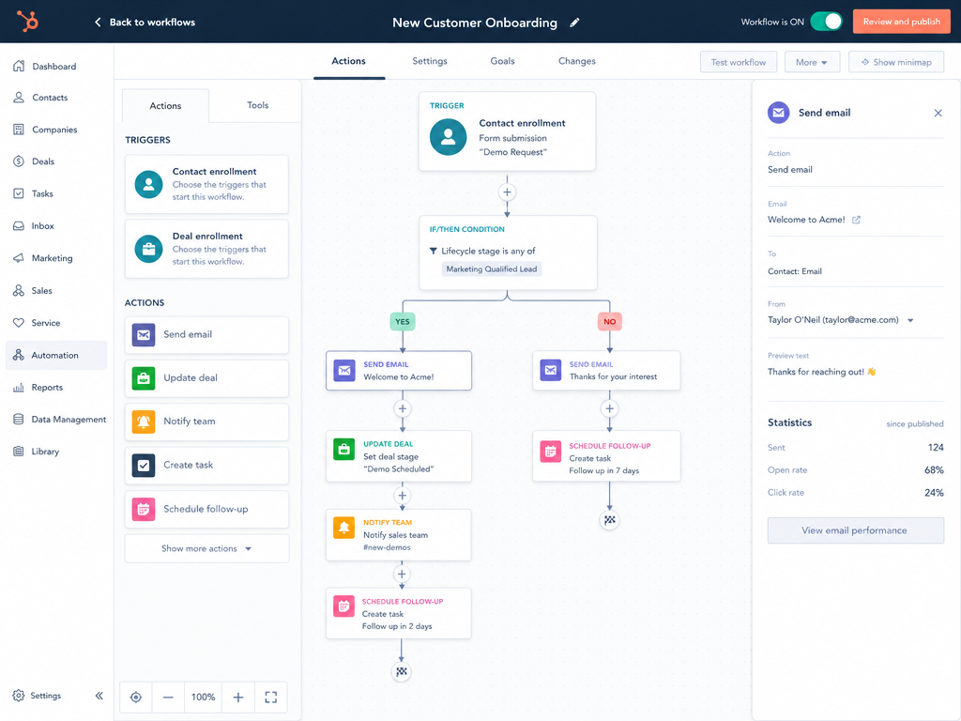Open Data Management database icon

click(19, 420)
